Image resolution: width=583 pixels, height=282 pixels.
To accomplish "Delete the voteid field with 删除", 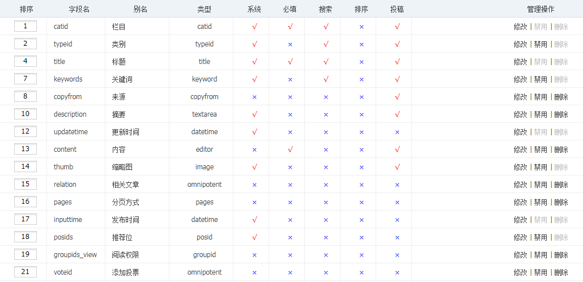I will point(561,272).
